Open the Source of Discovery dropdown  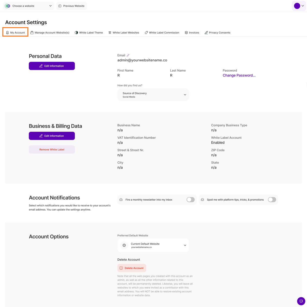[x=153, y=95]
